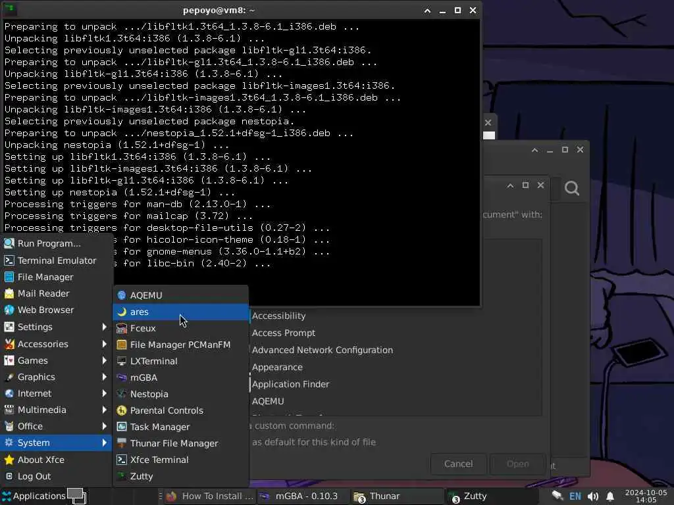674x505 pixels.
Task: Switch to Zutty taskbar button
Action: tap(490, 496)
